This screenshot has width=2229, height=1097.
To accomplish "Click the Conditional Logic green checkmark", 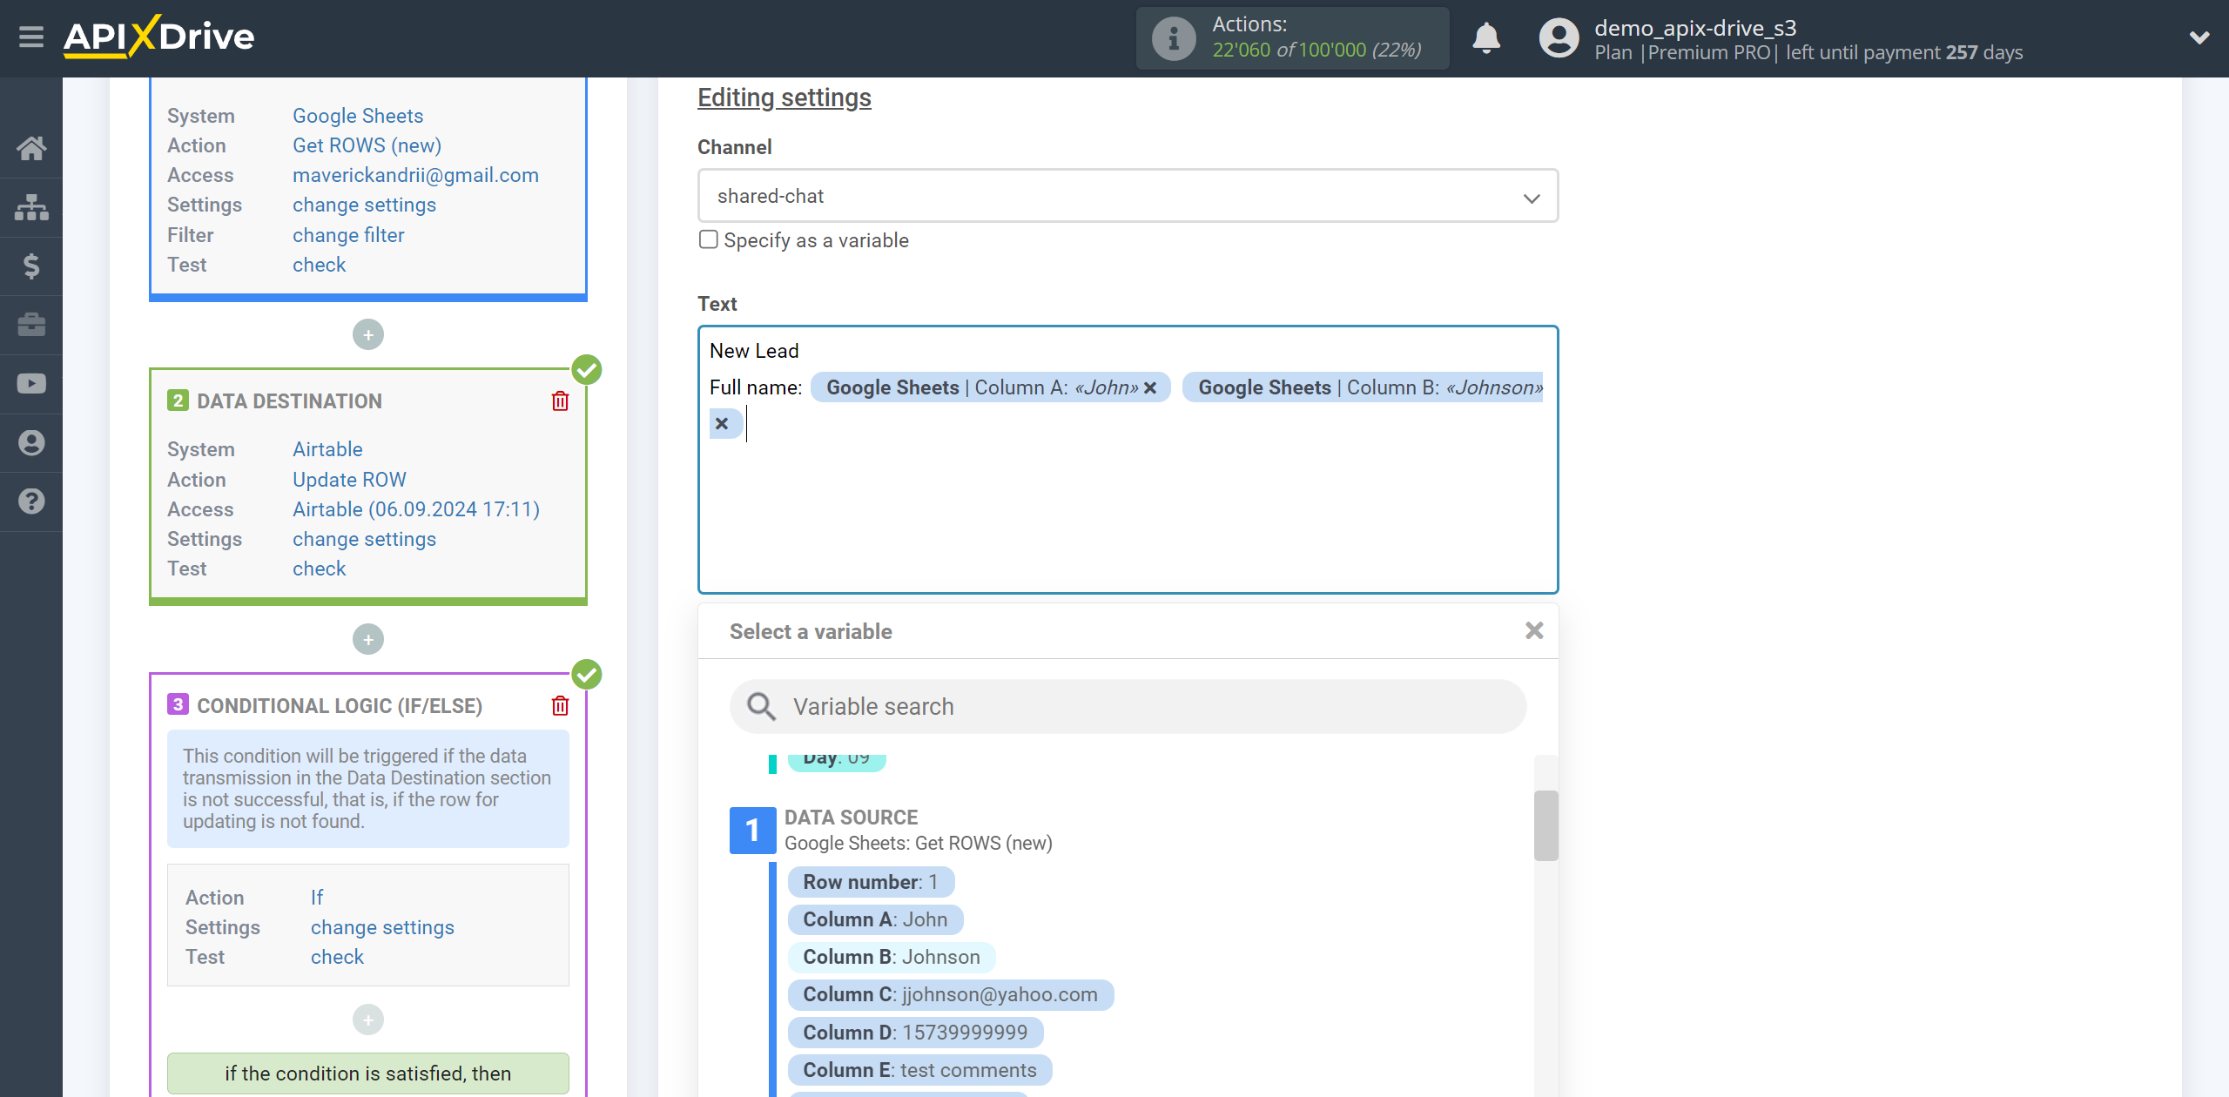I will click(x=587, y=675).
